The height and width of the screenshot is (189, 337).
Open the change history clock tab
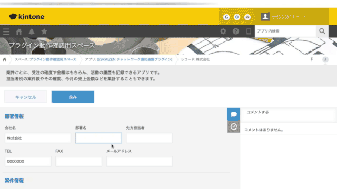(234, 127)
